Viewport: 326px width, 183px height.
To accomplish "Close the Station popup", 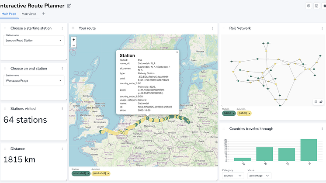I will pyautogui.click(x=177, y=52).
